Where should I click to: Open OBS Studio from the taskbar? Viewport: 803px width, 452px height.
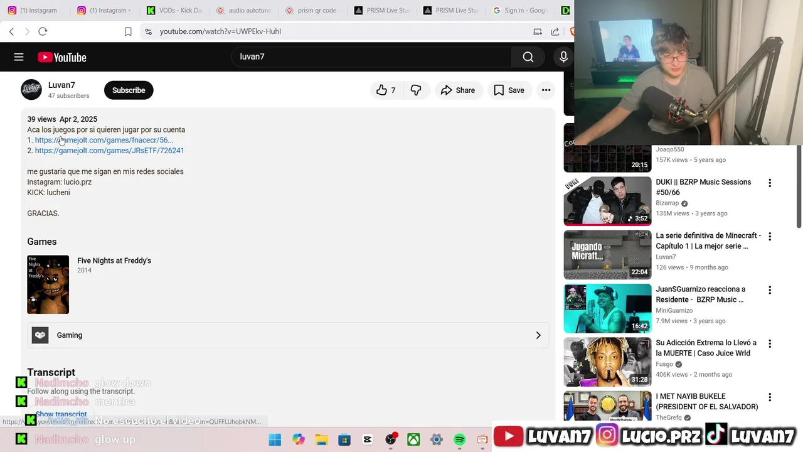pos(391,439)
